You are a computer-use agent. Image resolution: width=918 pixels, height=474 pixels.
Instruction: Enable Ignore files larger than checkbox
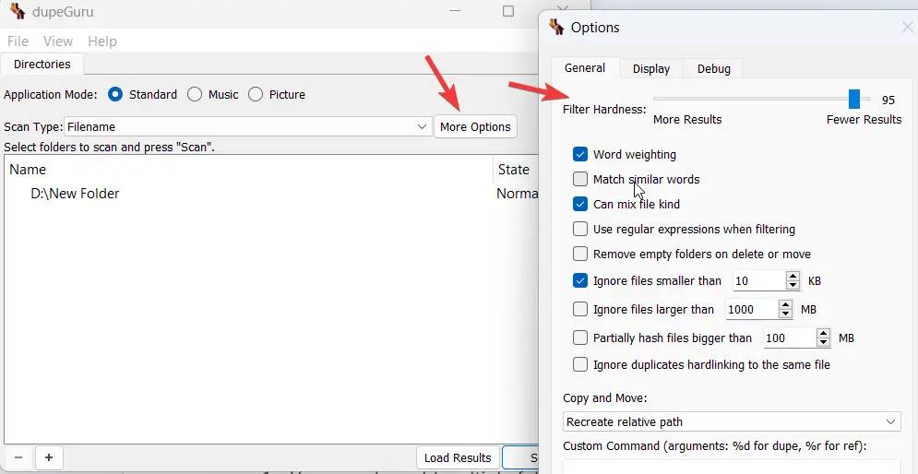(x=580, y=309)
